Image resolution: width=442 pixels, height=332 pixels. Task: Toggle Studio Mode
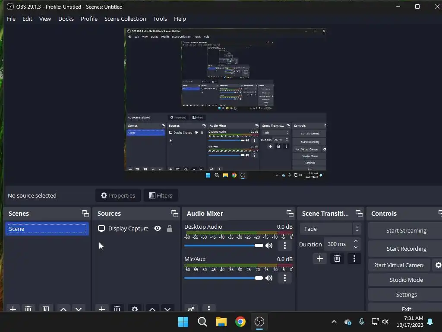406,280
